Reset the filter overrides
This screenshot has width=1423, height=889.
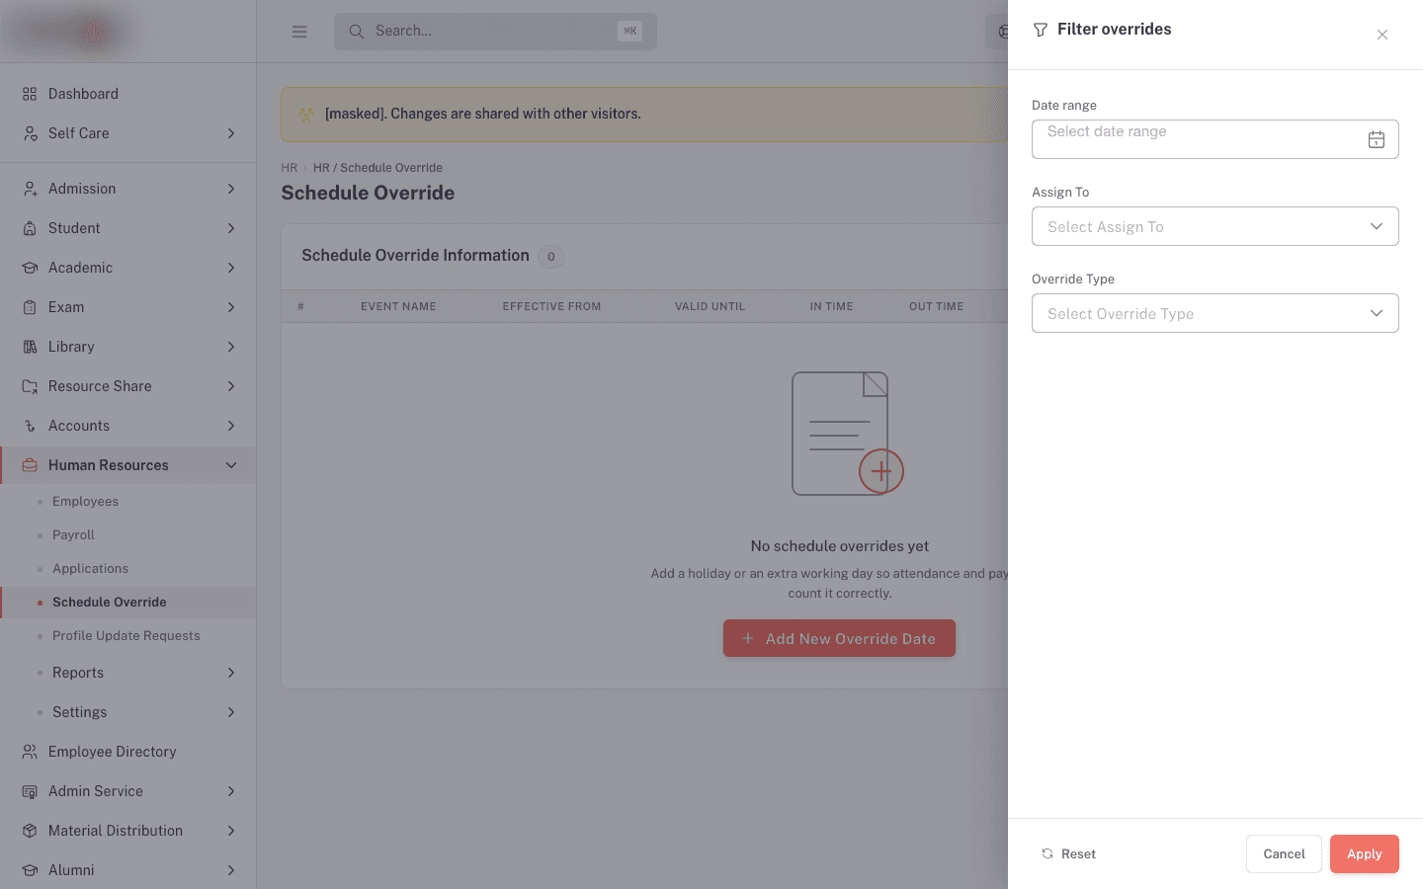pos(1069,854)
